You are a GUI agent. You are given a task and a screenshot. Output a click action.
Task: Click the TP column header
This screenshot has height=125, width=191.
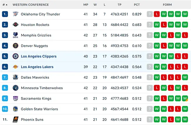[x=119, y=5]
